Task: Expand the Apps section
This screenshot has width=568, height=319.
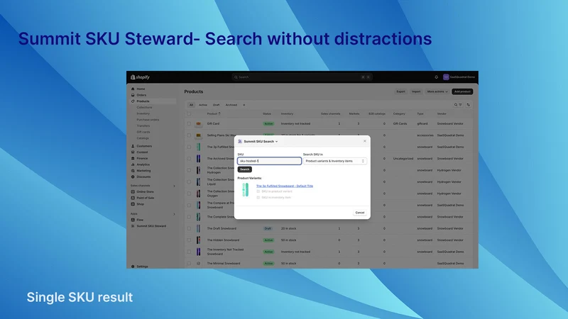Action: pyautogui.click(x=174, y=214)
